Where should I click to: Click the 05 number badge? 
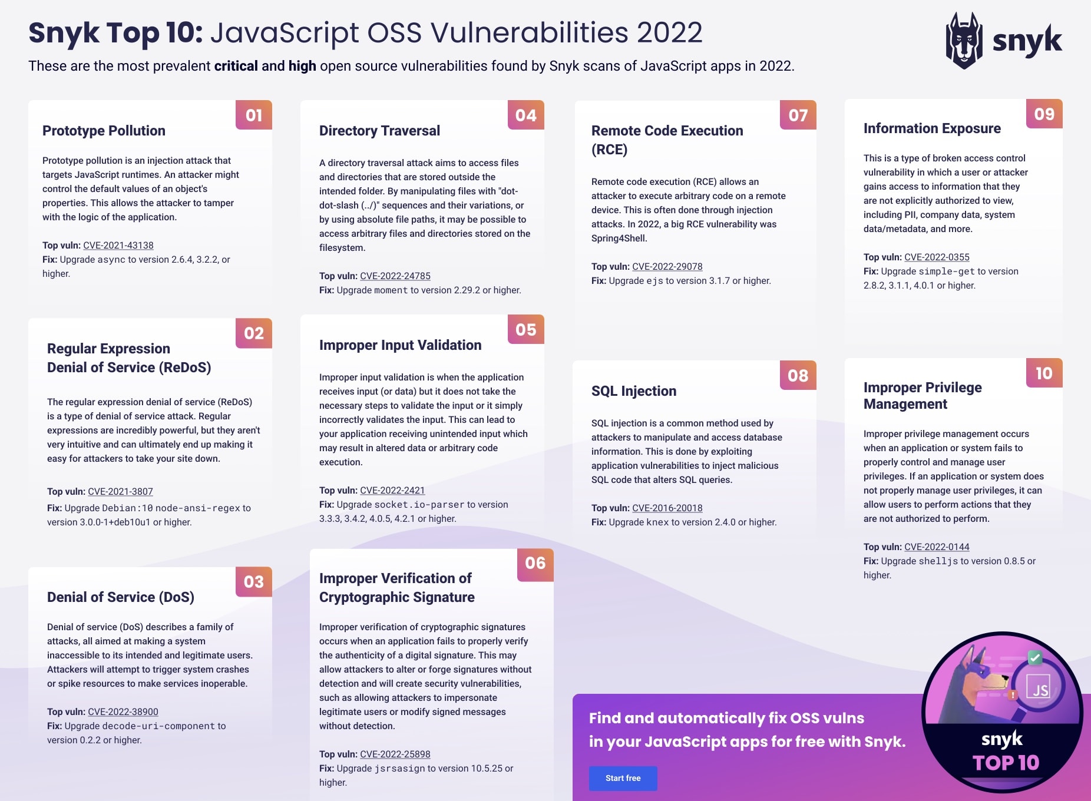point(526,329)
